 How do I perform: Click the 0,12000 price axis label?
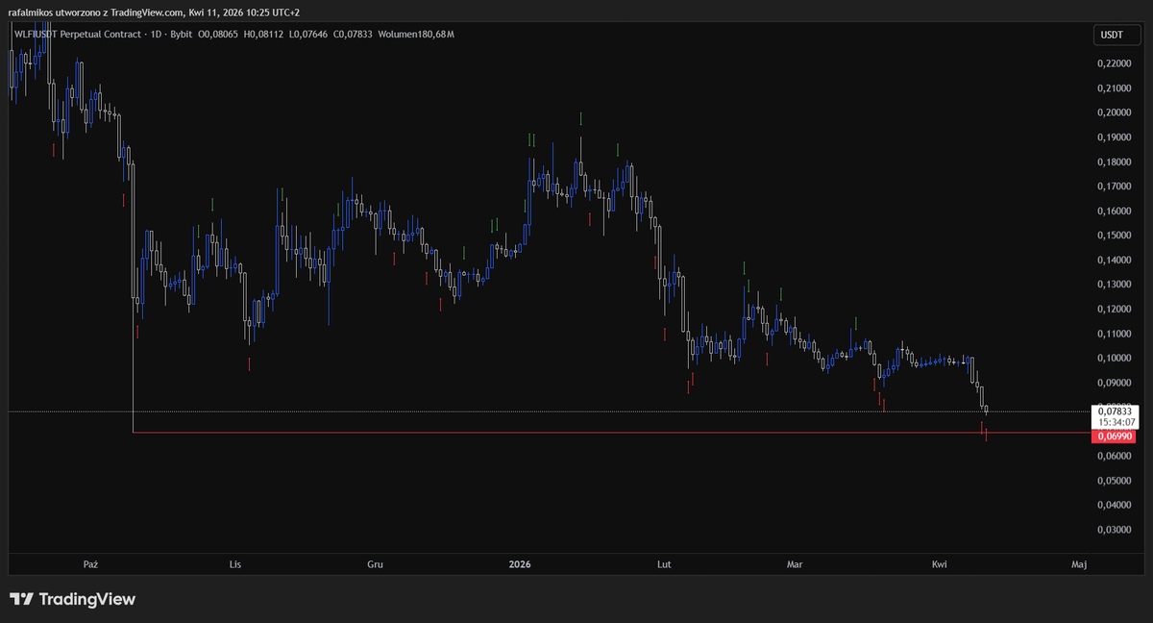pos(1114,309)
